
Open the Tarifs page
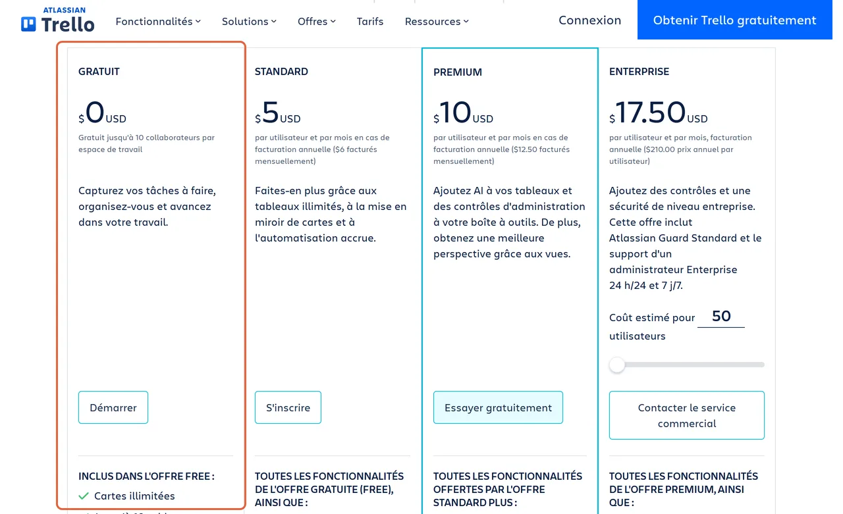tap(370, 21)
